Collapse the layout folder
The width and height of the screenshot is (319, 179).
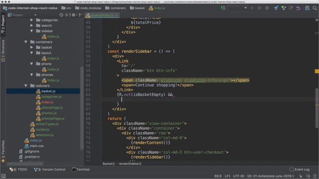tap(31, 53)
